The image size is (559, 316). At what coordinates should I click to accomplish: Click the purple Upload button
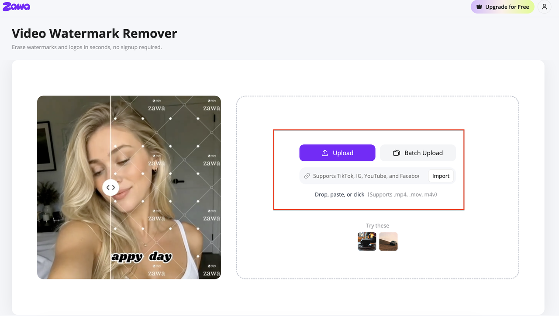tap(337, 153)
